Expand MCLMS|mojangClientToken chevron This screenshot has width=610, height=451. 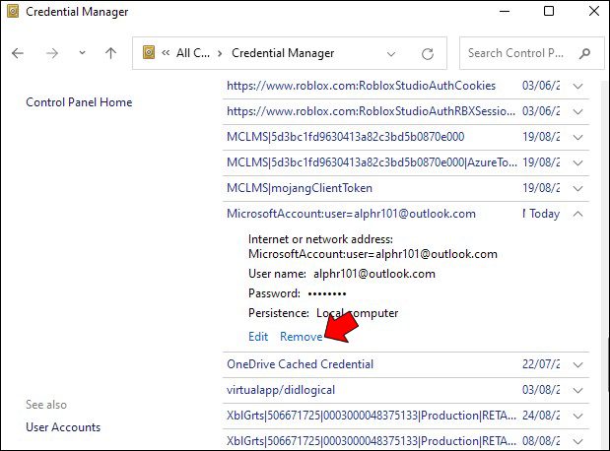click(578, 188)
